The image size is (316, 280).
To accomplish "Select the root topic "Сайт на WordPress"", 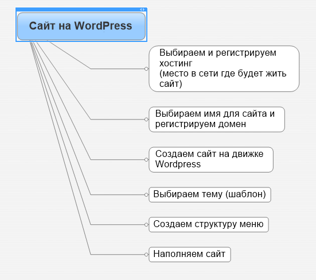I will [x=81, y=26].
